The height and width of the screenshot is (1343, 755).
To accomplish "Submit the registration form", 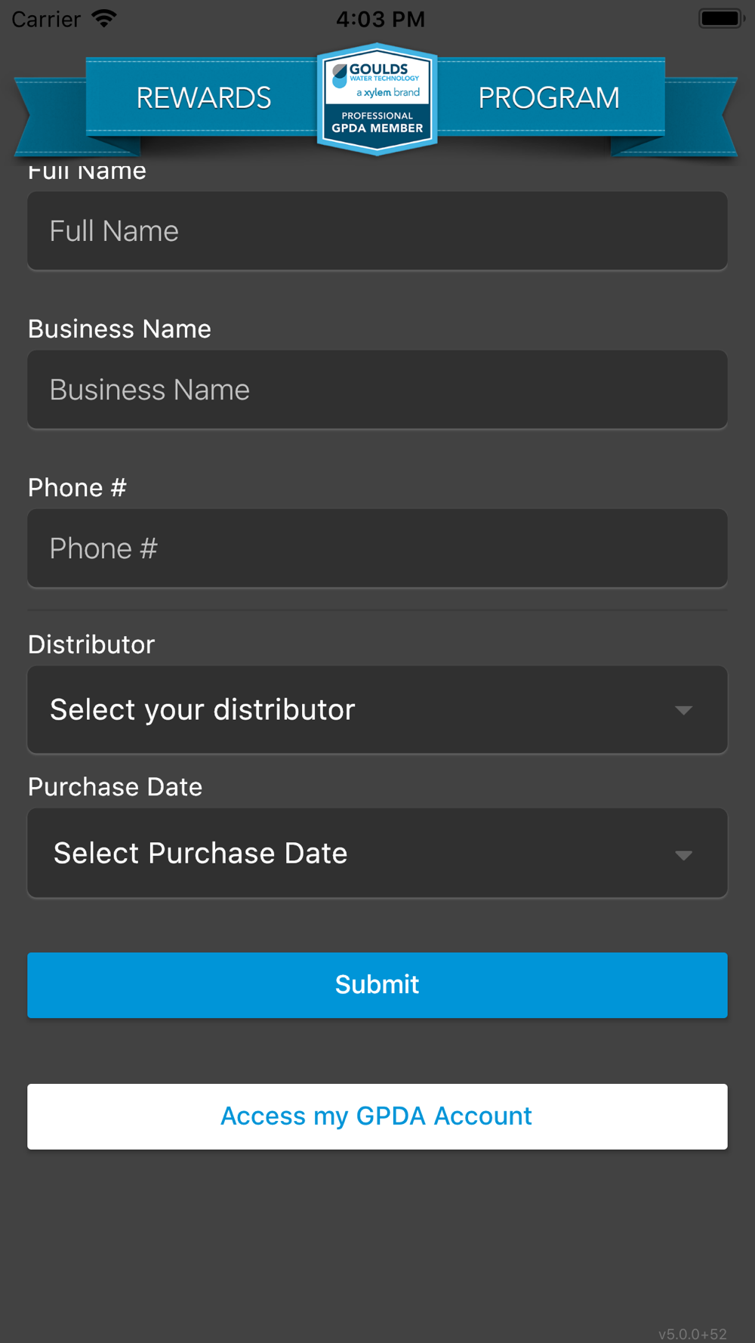I will 377,985.
